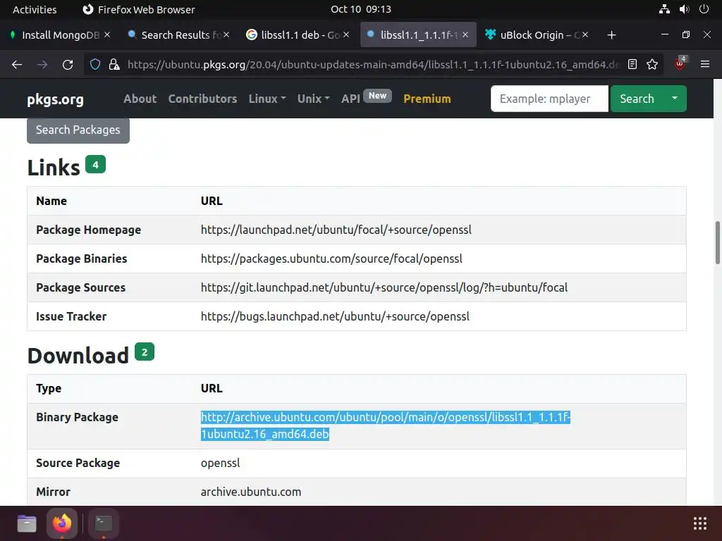Toggle reader view icon
This screenshot has width=722, height=541.
632,64
